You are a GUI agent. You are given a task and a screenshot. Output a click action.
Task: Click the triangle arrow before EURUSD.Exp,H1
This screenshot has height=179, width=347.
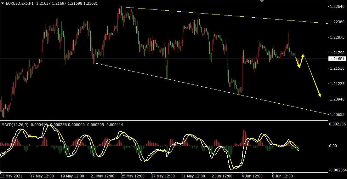click(3, 3)
